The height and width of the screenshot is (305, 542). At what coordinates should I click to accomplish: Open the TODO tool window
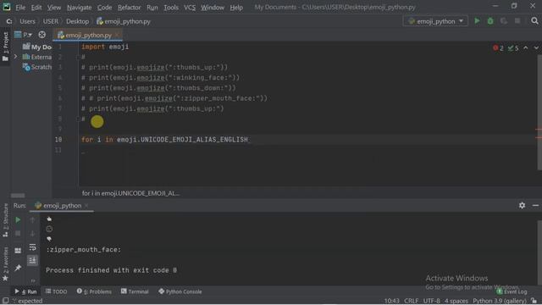coord(56,291)
